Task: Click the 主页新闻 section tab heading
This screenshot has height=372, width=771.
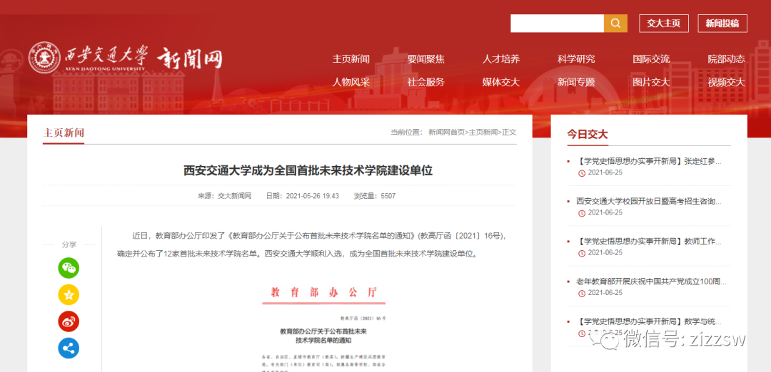Action: [64, 133]
